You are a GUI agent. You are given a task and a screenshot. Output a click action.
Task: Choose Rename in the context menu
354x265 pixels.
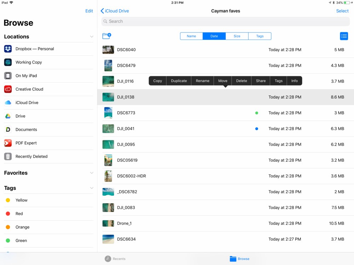tap(202, 81)
